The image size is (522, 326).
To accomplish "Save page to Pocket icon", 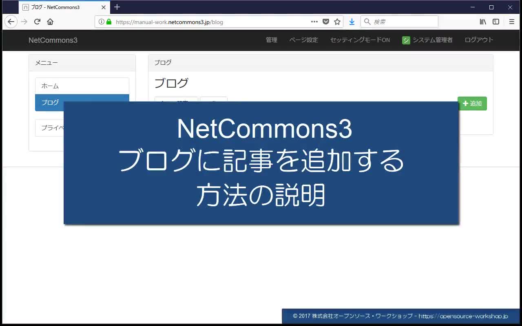I will 326,22.
